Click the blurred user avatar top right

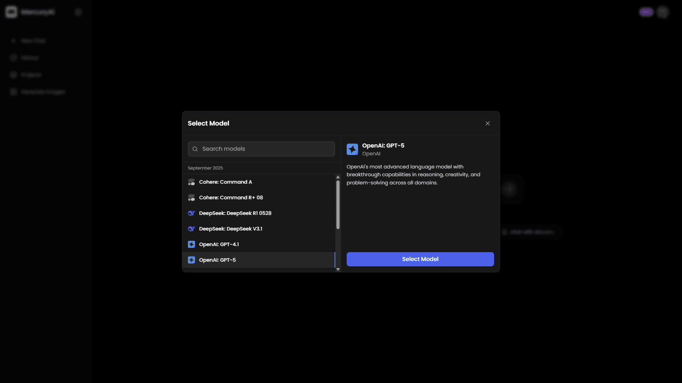[663, 12]
